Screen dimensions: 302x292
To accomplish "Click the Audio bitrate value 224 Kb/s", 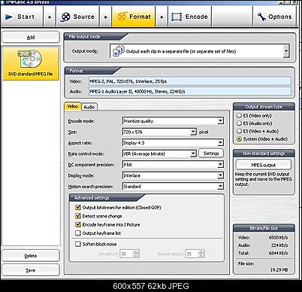I will point(279,245).
